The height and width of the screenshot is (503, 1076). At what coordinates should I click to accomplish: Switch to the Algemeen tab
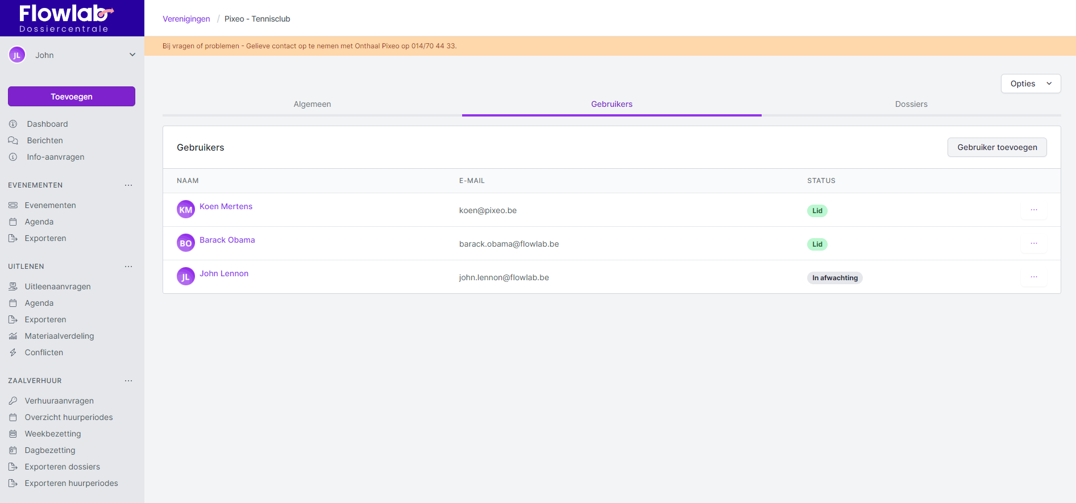[x=312, y=104]
